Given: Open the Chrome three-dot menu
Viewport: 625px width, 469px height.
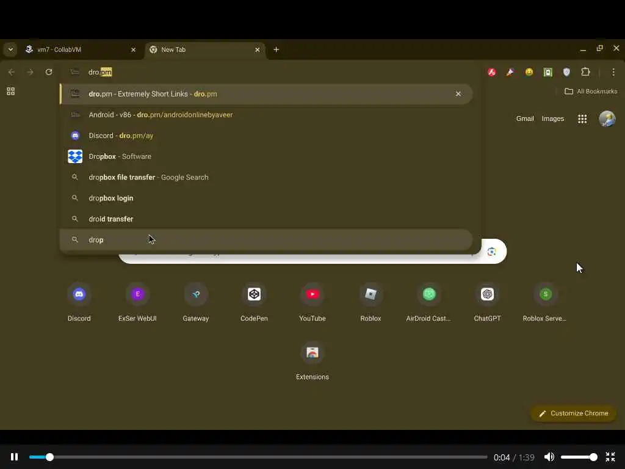Looking at the screenshot, I should 613,72.
